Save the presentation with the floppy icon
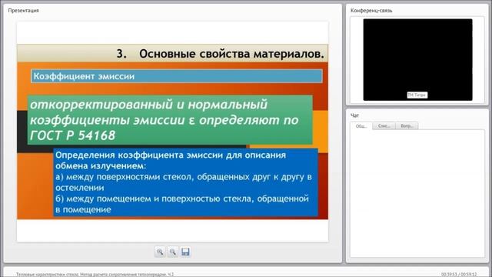The width and height of the screenshot is (492, 277). pos(185,252)
